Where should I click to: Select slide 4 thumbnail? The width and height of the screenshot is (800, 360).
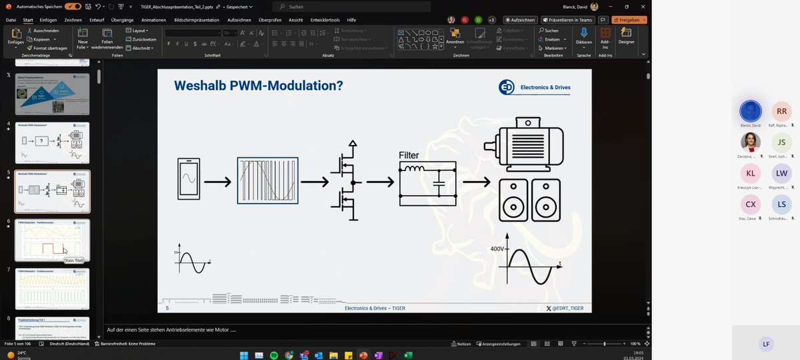point(52,142)
